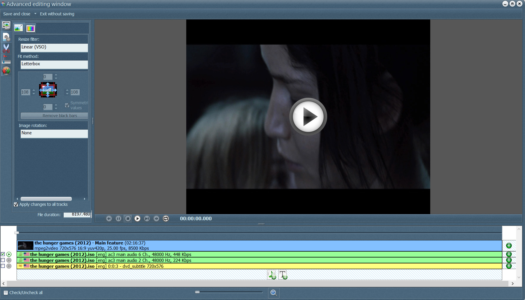Increase the left crop stepper value
525x300 pixels.
pos(34,90)
